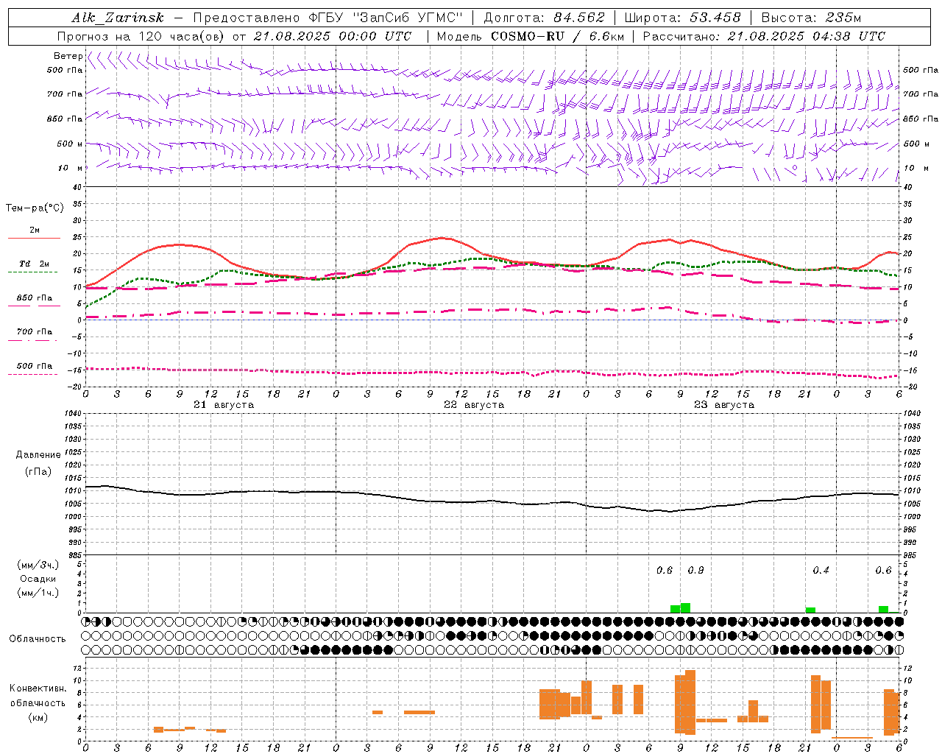Click the green precipitation bar beneath '0.9'

685,608
